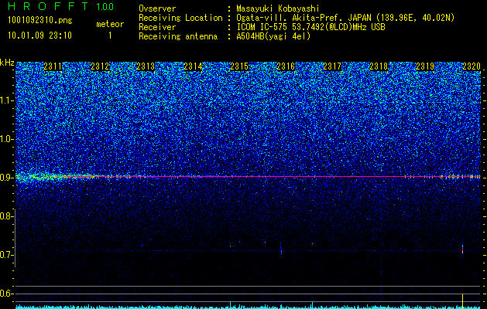
Task: Click the meteor count value 1
Action: [x=110, y=36]
